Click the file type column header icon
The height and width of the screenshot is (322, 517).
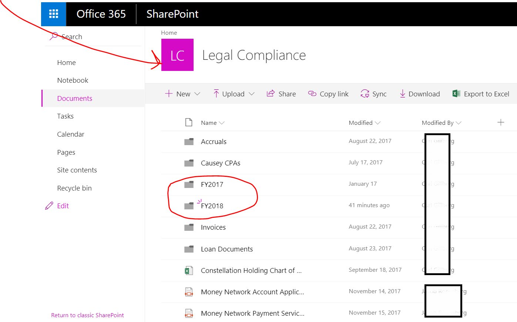coord(189,122)
